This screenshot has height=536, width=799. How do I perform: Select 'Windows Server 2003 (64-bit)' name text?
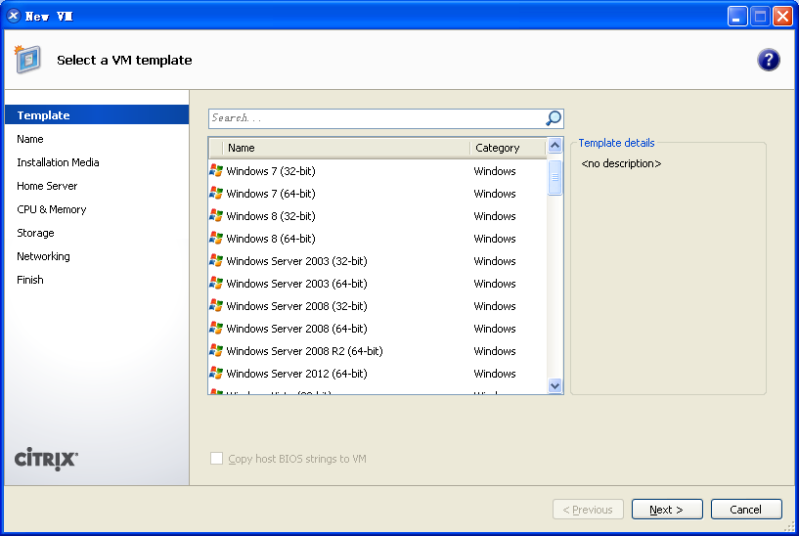coord(296,283)
